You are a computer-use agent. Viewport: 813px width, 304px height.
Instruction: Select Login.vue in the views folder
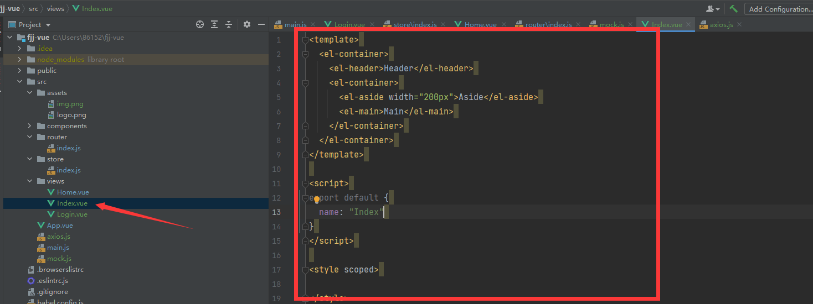[x=72, y=214]
